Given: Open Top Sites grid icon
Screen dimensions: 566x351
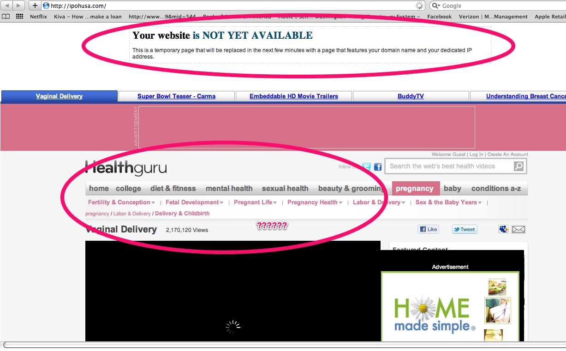Looking at the screenshot, I should click(x=20, y=17).
